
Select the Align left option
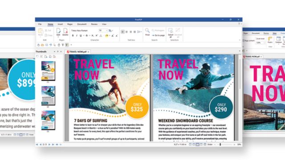(x=122, y=32)
